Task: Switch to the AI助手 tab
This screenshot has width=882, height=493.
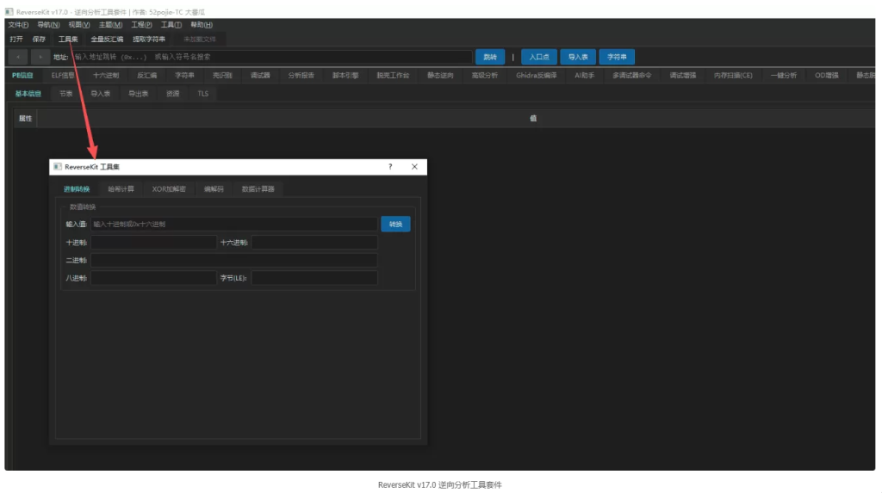Action: click(584, 76)
